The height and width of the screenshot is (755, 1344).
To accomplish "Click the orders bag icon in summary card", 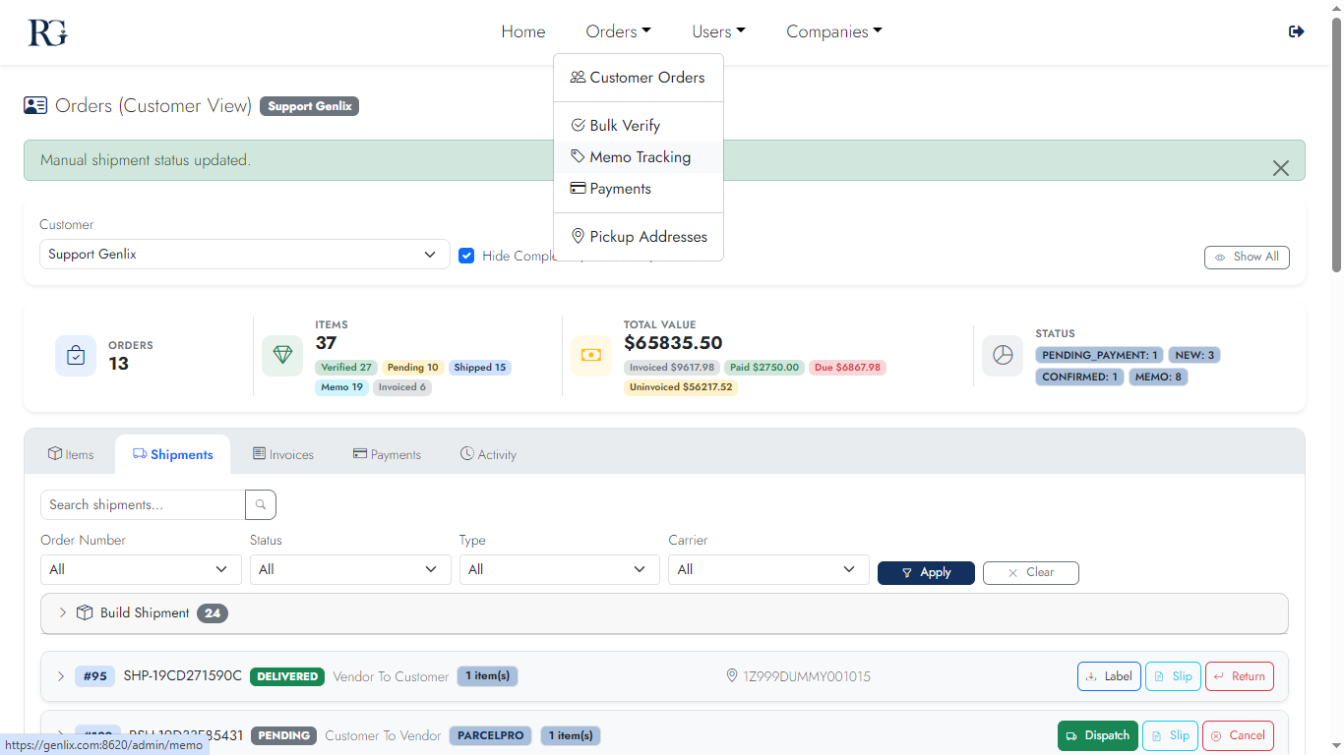I will click(75, 355).
